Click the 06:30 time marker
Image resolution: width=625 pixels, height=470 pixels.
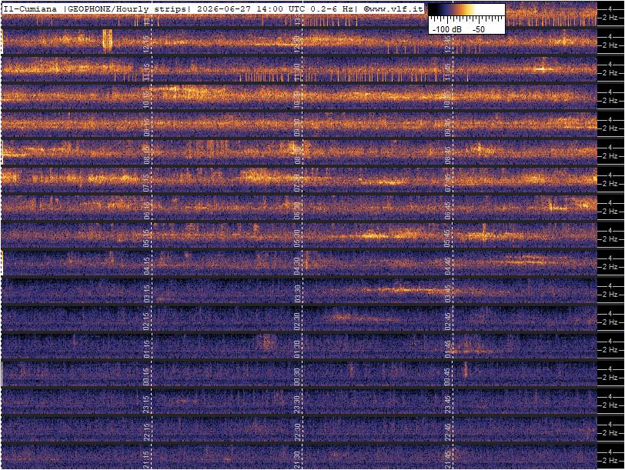tap(296, 210)
